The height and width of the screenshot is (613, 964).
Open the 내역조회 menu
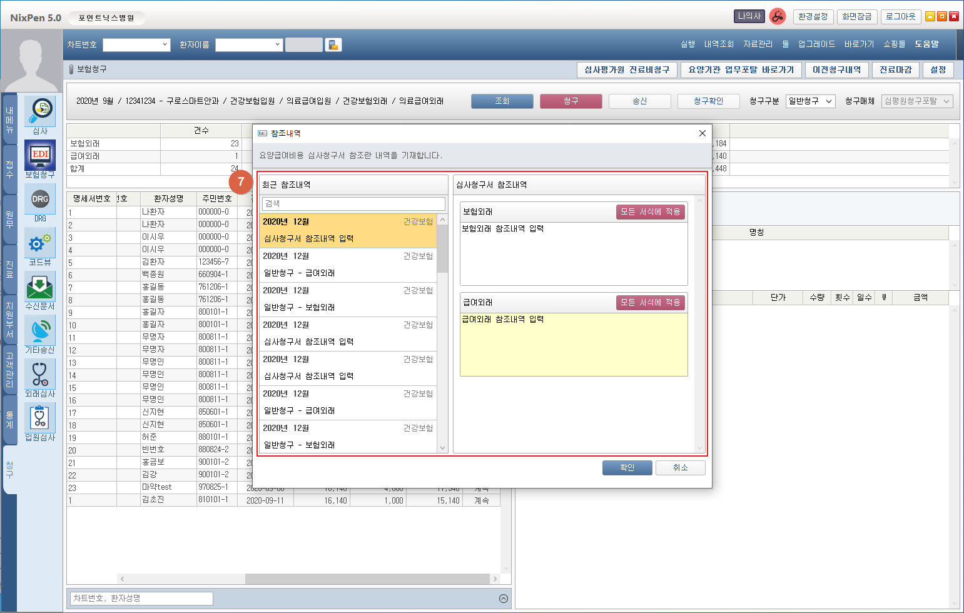[x=719, y=44]
